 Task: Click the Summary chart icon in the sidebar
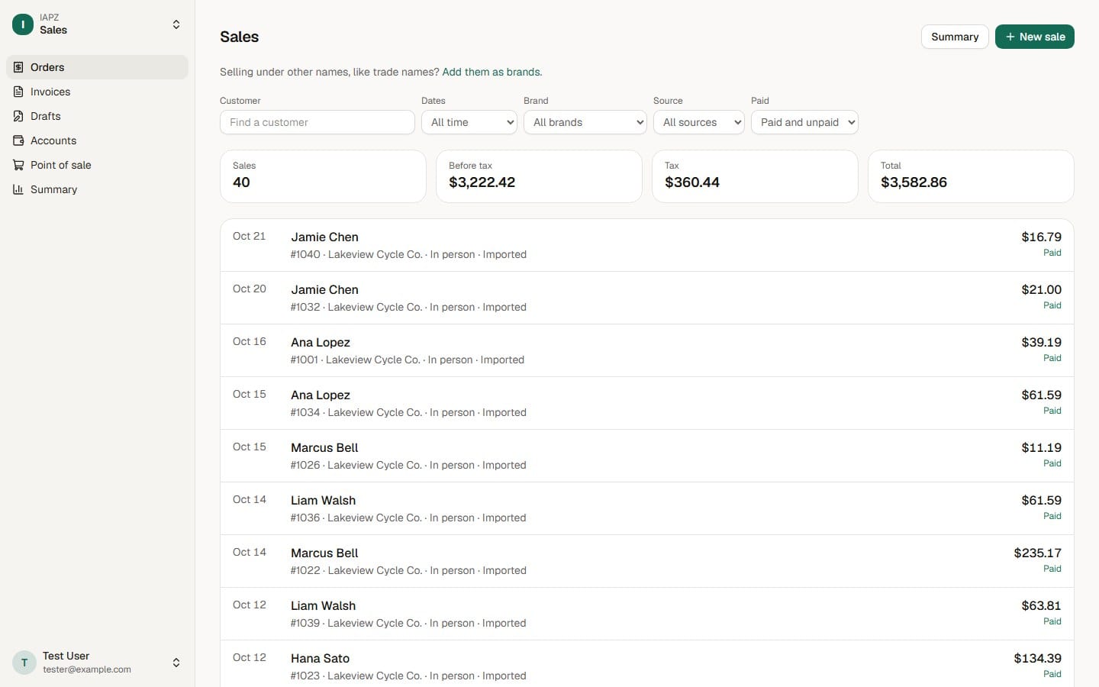18,189
